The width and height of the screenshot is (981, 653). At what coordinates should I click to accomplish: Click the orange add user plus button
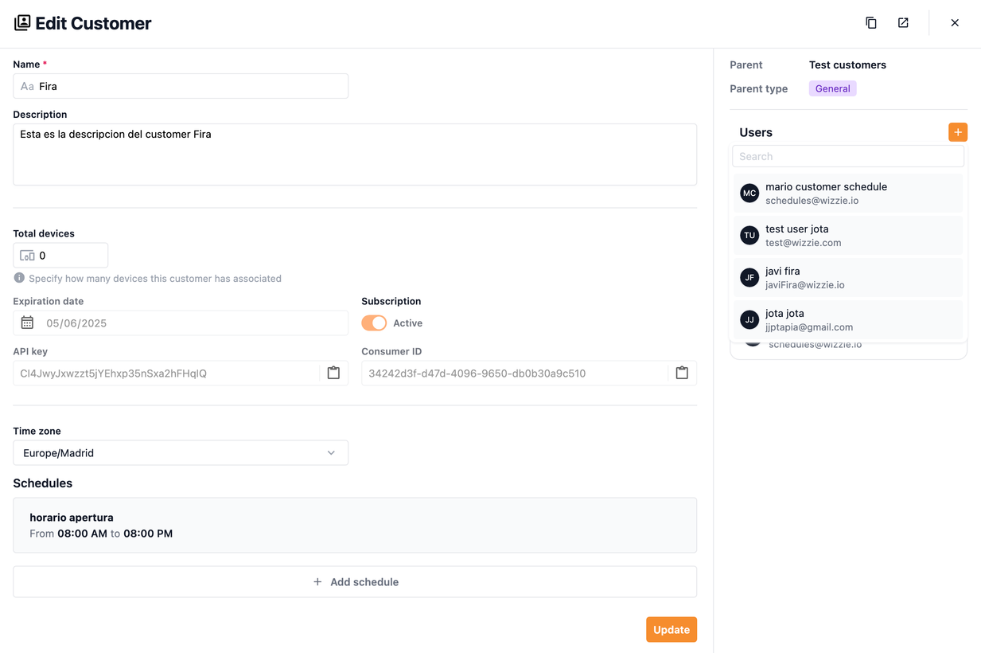pos(957,132)
